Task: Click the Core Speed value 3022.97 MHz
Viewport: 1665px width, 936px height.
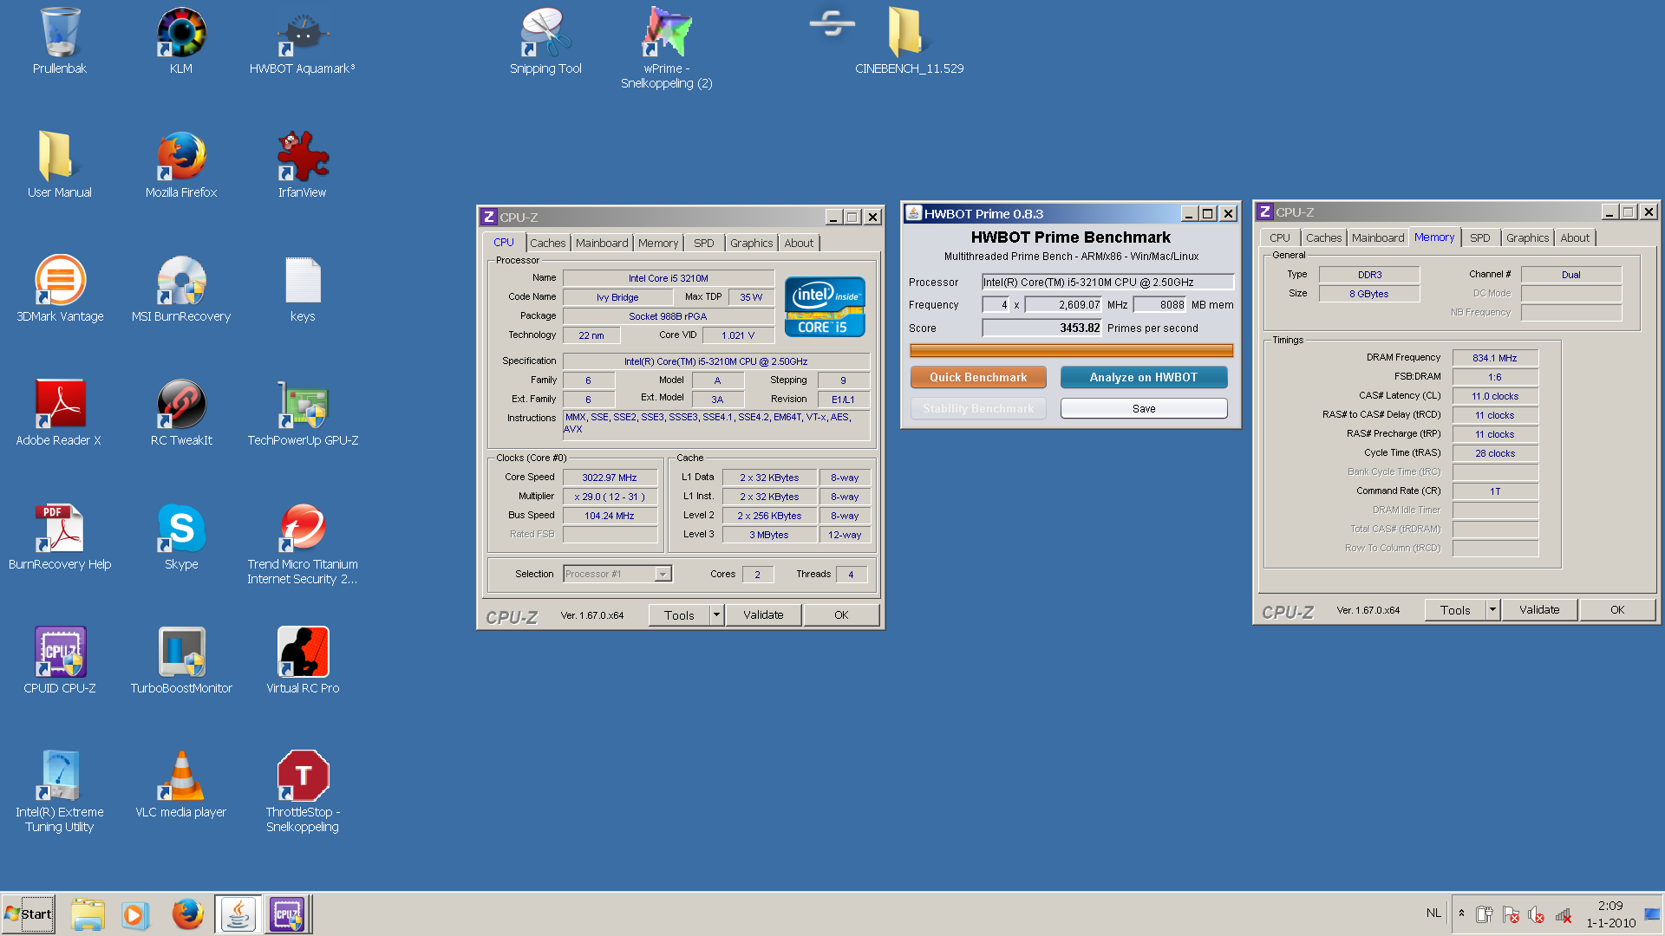Action: coord(610,478)
